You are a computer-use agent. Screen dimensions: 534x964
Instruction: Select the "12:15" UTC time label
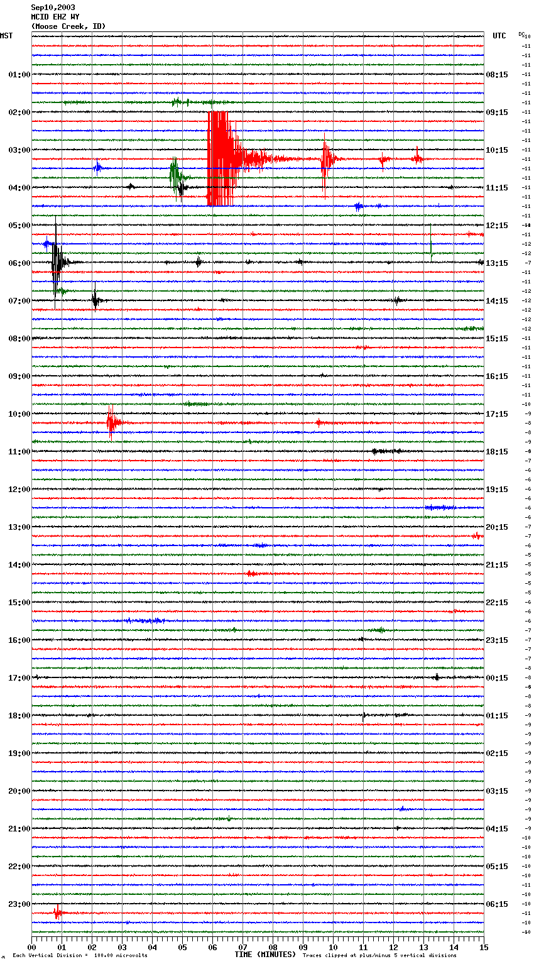pyautogui.click(x=497, y=226)
